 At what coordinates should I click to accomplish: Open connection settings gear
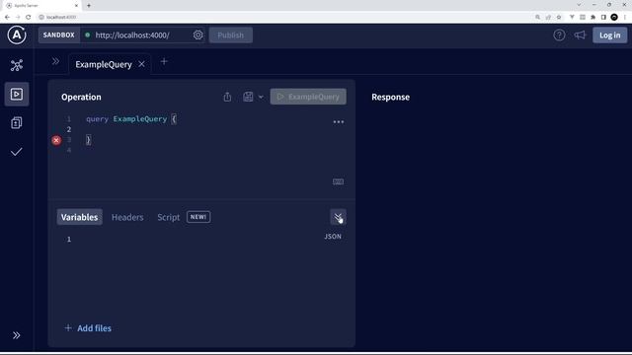pos(197,35)
